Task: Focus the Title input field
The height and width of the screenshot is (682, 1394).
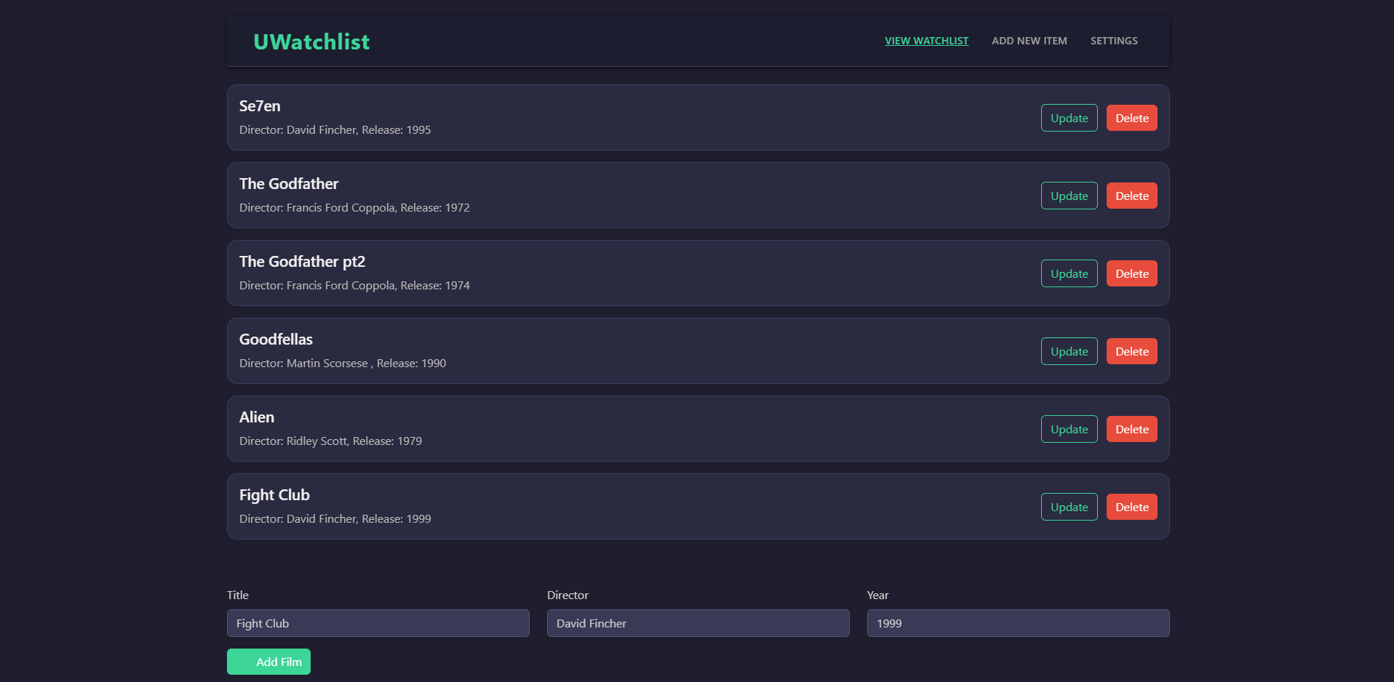Action: 378,623
